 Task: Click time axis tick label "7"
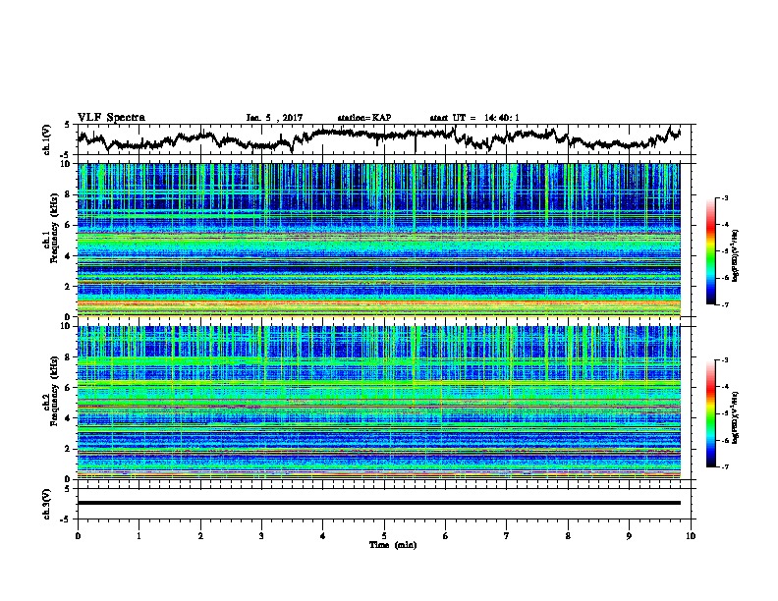pyautogui.click(x=507, y=536)
